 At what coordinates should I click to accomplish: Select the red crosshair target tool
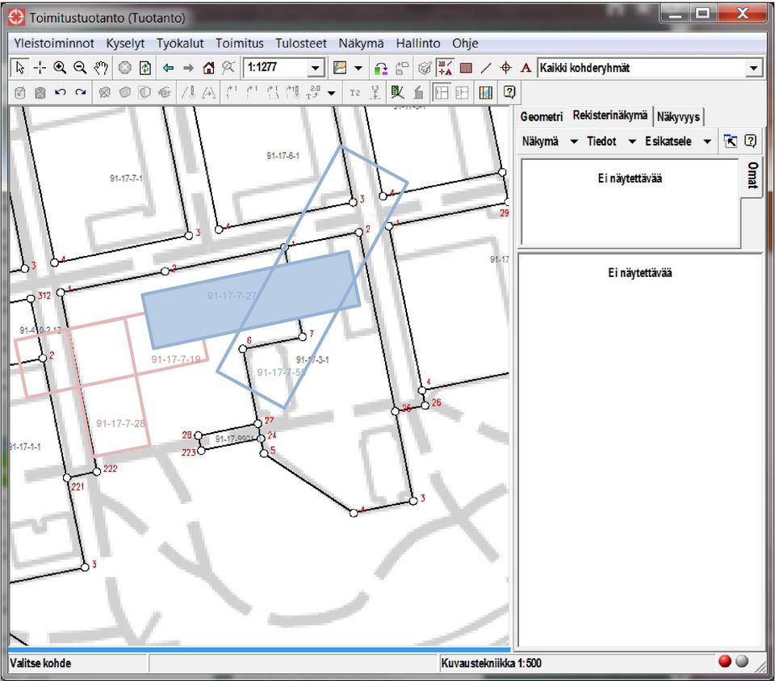(x=505, y=68)
